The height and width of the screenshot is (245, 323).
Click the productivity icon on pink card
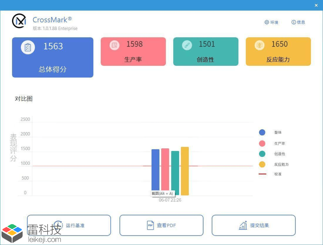tap(115, 45)
